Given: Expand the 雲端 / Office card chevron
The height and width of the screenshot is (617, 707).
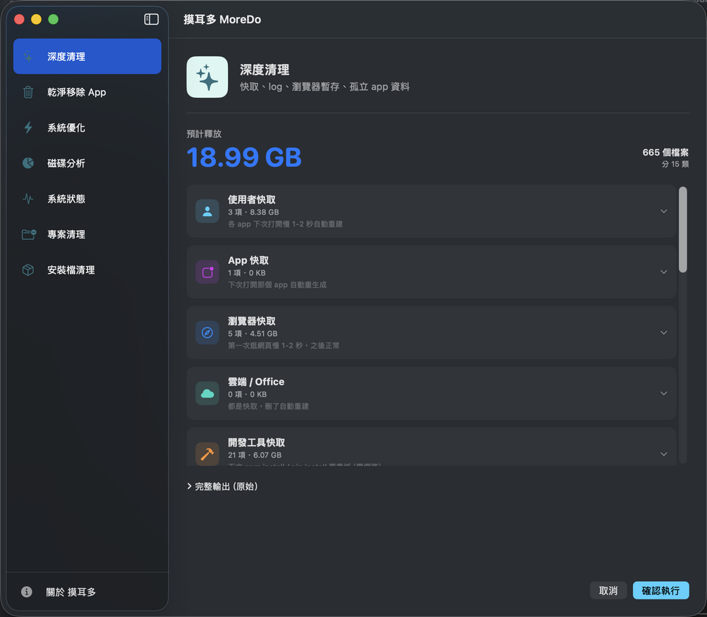Looking at the screenshot, I should (663, 393).
